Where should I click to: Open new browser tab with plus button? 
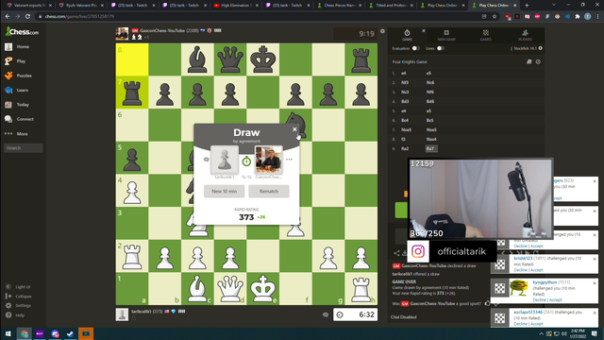pos(527,6)
